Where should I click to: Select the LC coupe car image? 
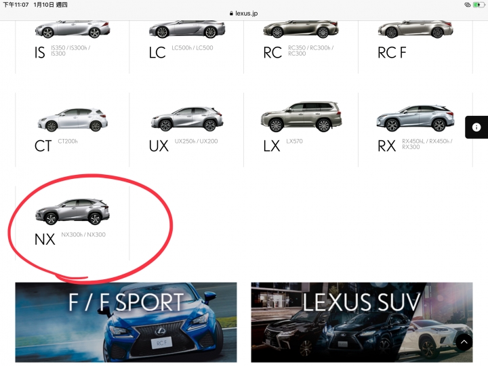click(x=187, y=30)
